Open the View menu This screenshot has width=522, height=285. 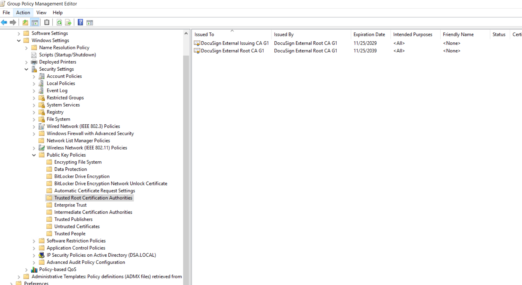tap(41, 12)
